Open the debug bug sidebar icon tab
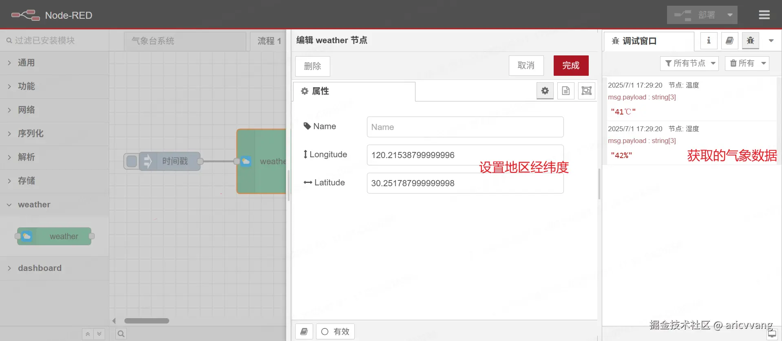 tap(751, 41)
